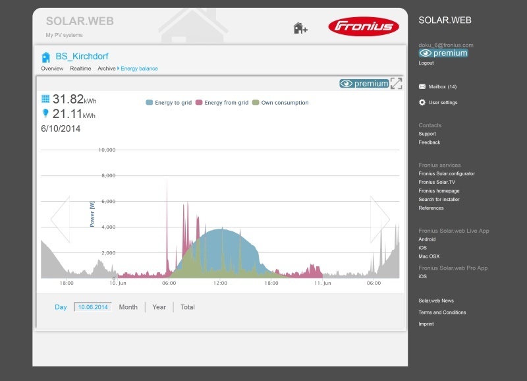The height and width of the screenshot is (381, 527).
Task: Toggle the Own consumption legend series
Action: click(x=281, y=103)
